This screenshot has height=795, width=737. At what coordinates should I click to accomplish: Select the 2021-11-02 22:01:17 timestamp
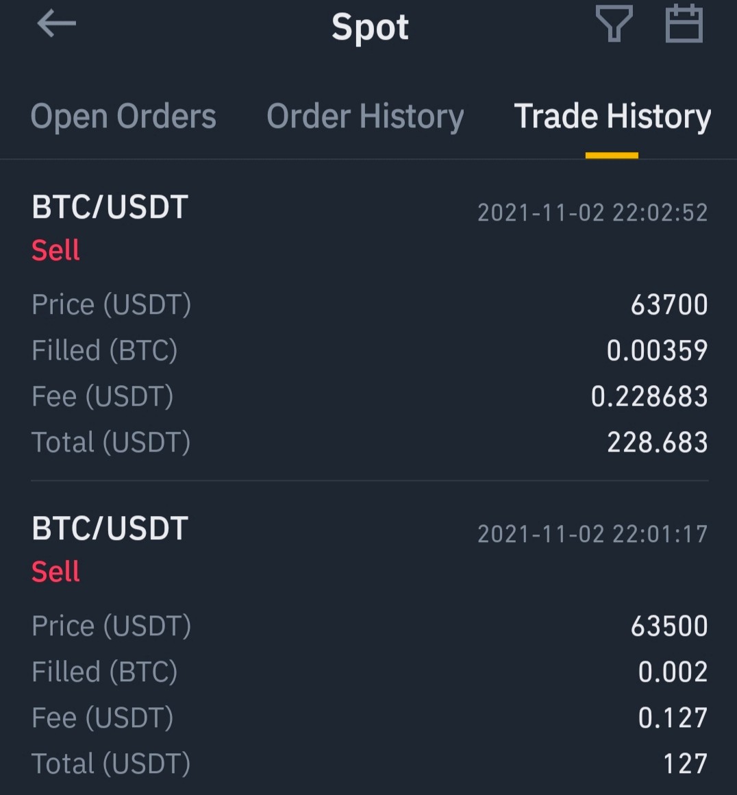tap(592, 534)
